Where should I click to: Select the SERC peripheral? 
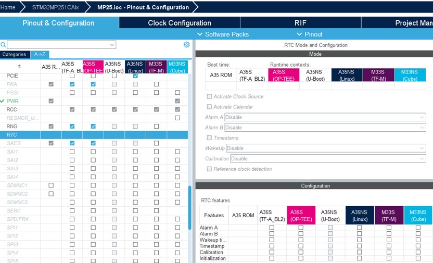pyautogui.click(x=14, y=211)
